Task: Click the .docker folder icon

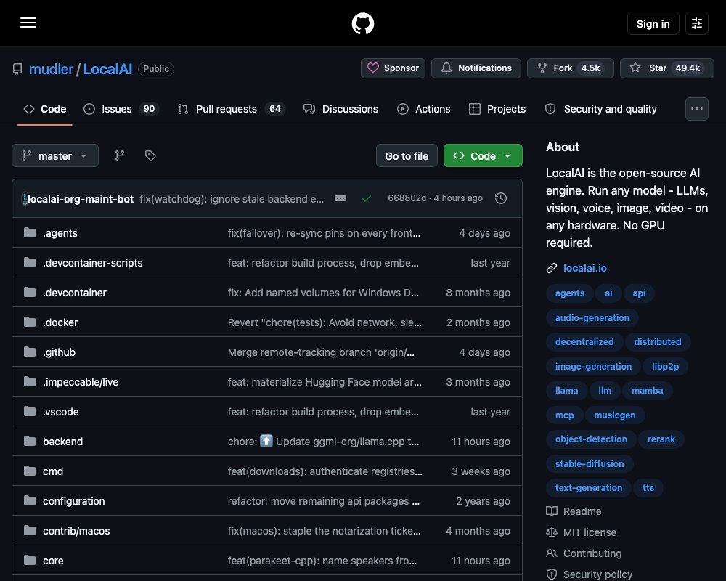Action: click(x=30, y=322)
